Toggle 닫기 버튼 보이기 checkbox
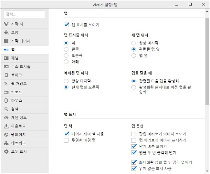The width and height of the screenshot is (210, 174). click(134, 147)
